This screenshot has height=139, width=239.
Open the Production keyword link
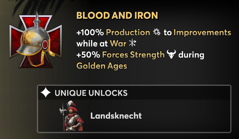(128, 32)
